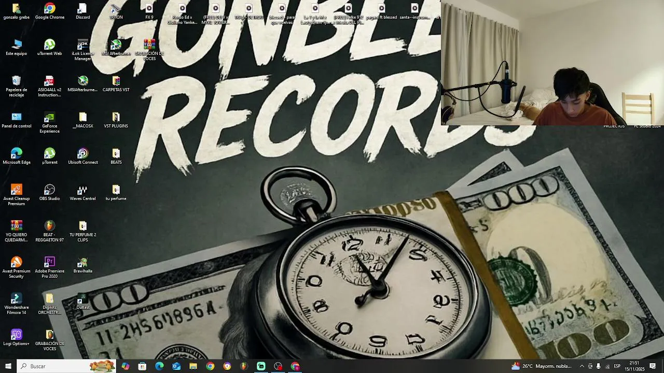
Task: Select the ASIO4ALL v2 Instruction PDF
Action: [x=50, y=87]
